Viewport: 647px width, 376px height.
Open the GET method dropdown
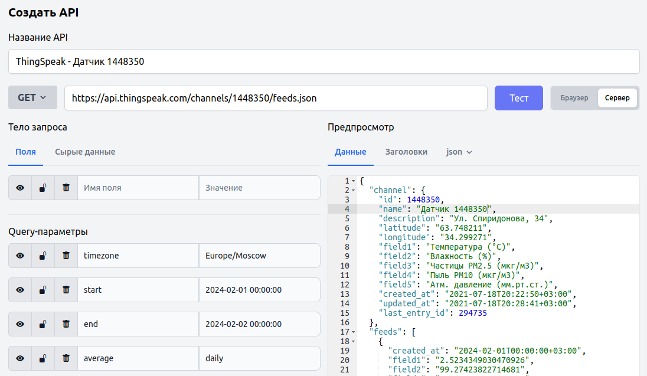[32, 98]
